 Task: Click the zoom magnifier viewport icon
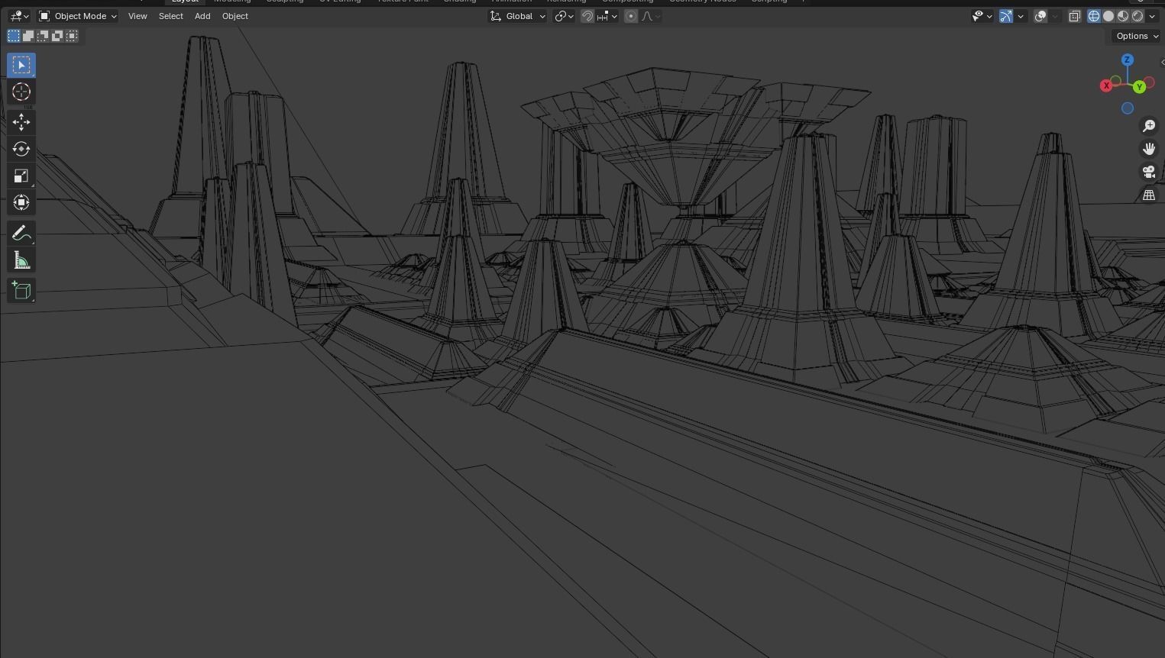point(1149,126)
